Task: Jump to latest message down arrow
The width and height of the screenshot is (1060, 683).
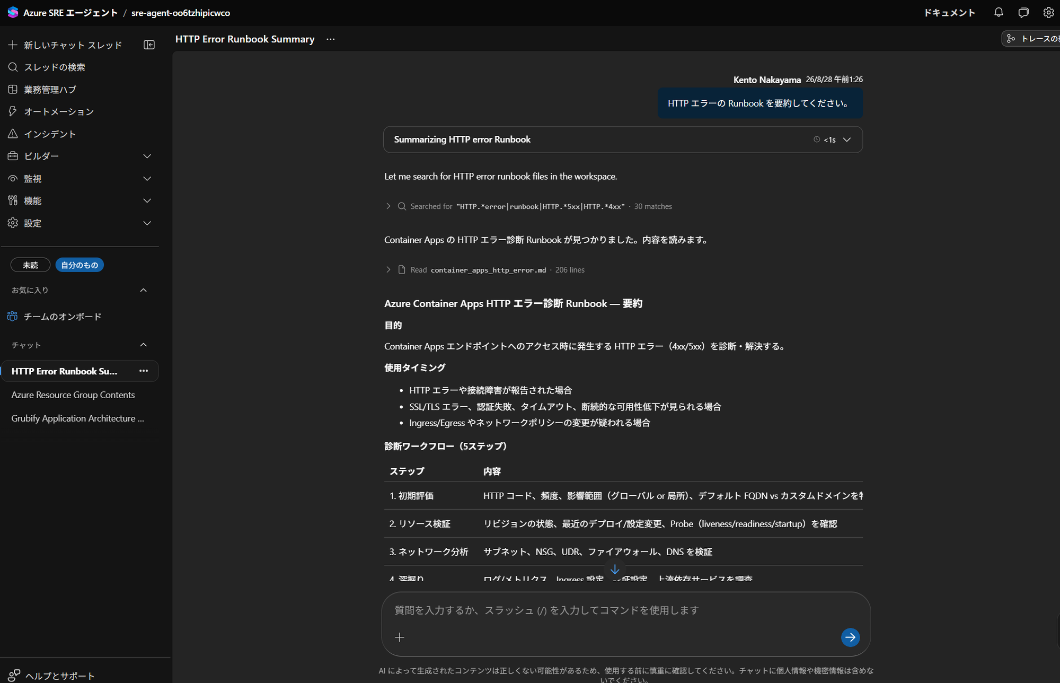Action: [615, 570]
